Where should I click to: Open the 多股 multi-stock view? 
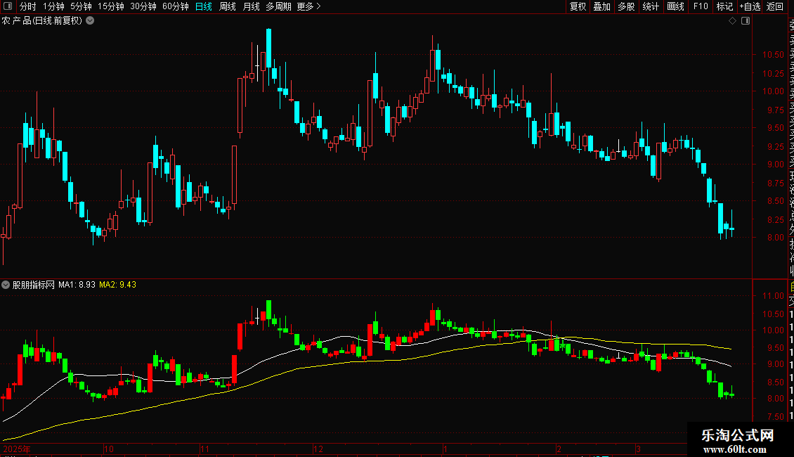pos(626,6)
